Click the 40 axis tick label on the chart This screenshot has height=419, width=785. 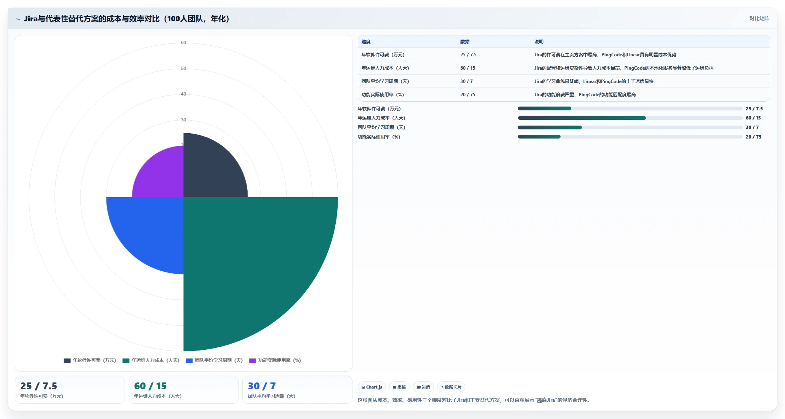(183, 94)
